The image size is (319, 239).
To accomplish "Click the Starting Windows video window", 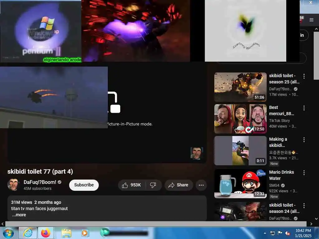I will 245,30.
